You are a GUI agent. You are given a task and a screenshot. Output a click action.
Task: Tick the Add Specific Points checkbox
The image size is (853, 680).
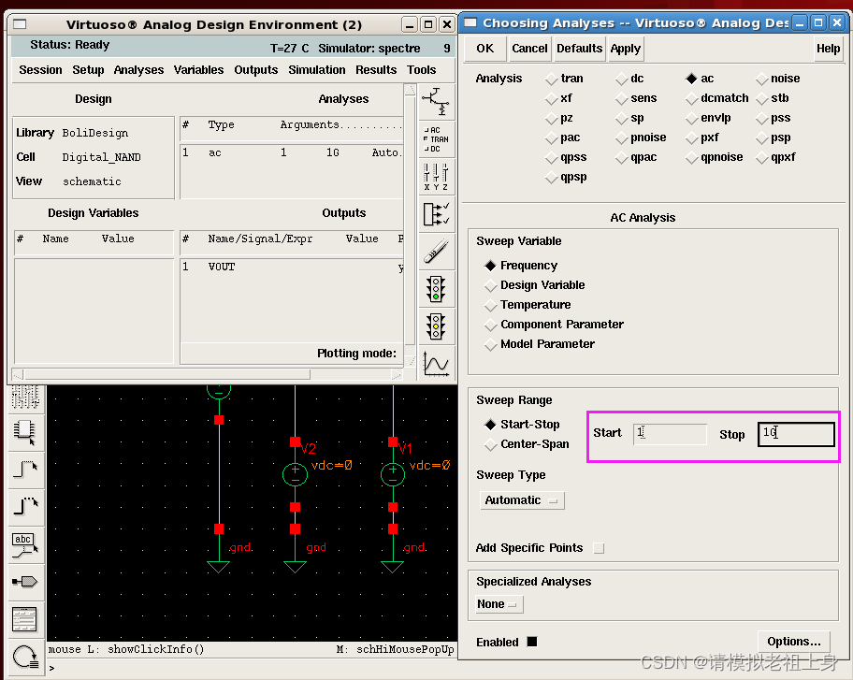[599, 548]
